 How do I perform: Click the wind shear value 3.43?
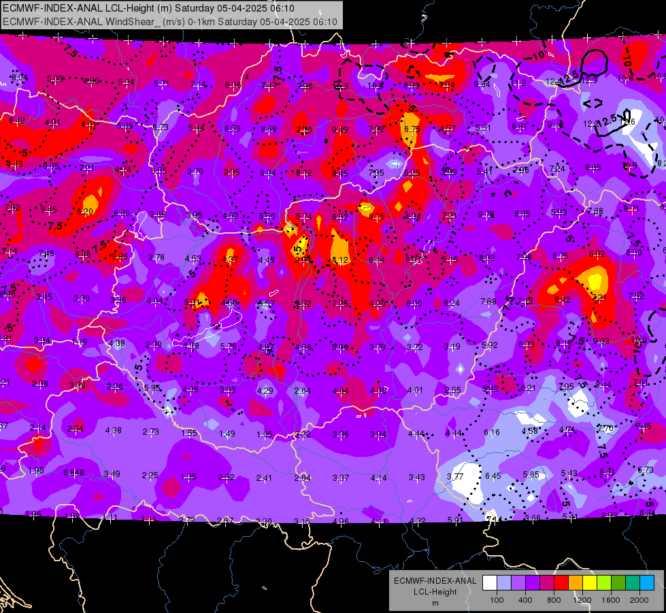click(x=416, y=477)
